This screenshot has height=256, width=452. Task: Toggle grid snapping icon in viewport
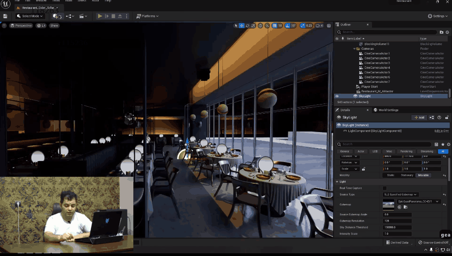274,26
